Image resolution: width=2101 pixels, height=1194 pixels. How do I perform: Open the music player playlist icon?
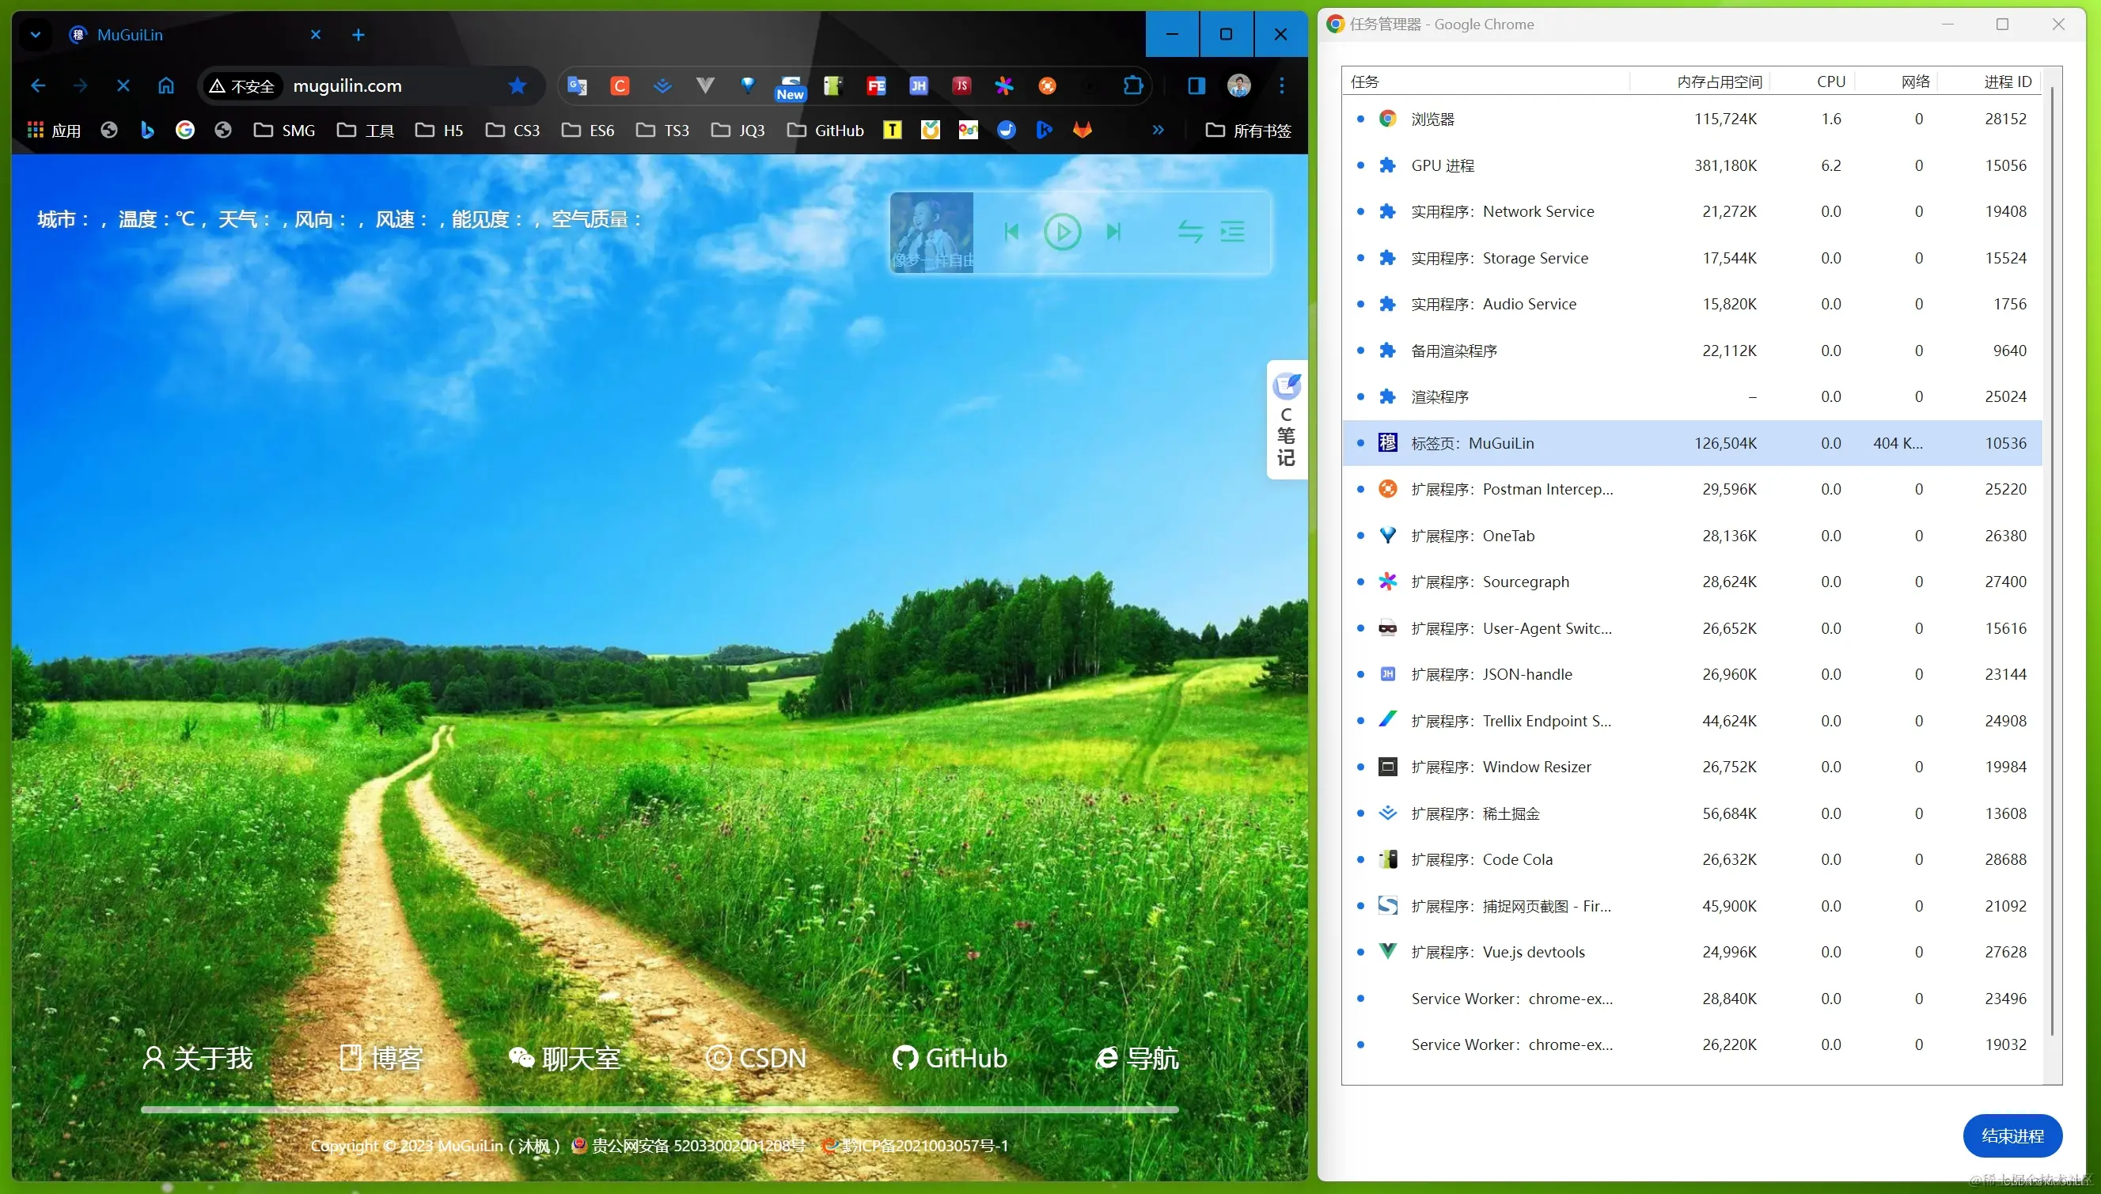1232,232
